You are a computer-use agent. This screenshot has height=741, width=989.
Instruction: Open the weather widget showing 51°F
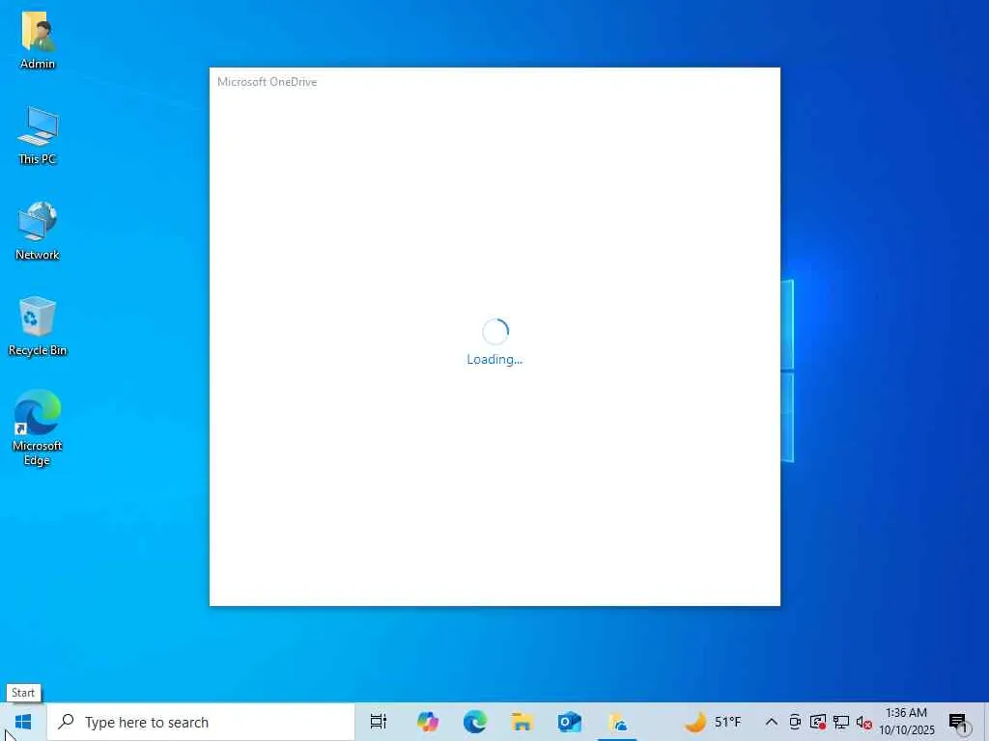point(714,722)
